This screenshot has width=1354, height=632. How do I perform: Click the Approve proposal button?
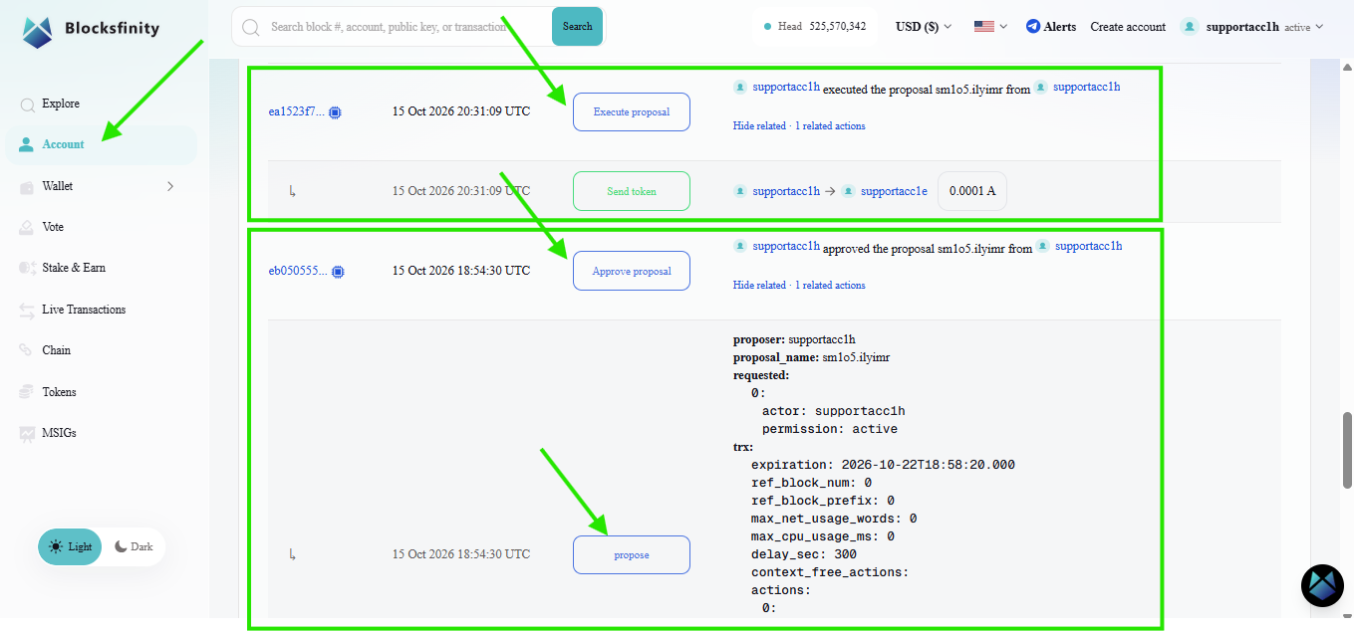tap(632, 271)
